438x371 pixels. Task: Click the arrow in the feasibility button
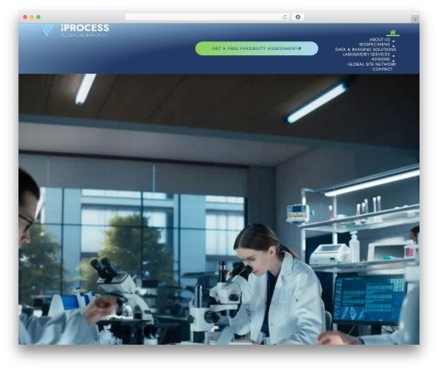tap(300, 48)
